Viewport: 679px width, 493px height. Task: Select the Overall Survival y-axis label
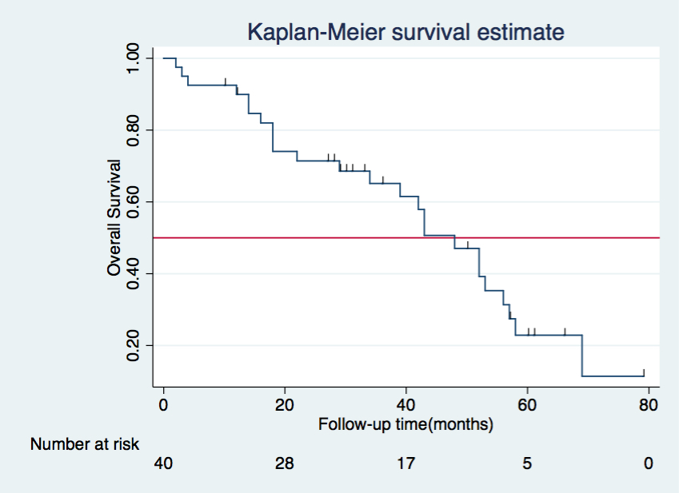(x=114, y=218)
